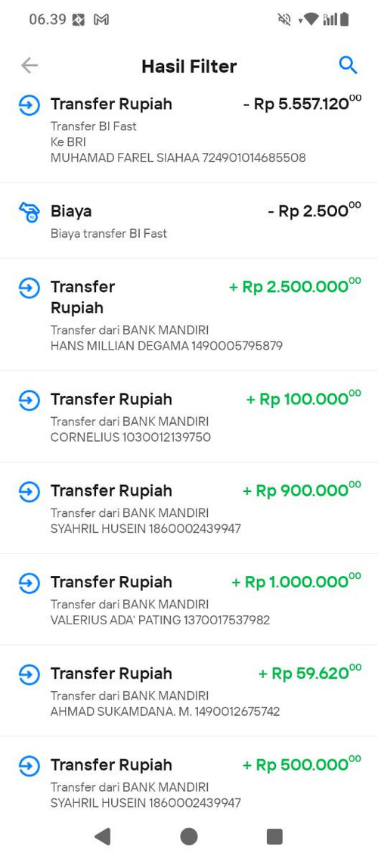Tap Android back navigation triangle
This screenshot has width=378, height=862.
(x=103, y=836)
